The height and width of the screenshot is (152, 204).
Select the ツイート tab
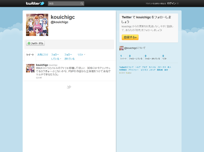tap(30, 55)
